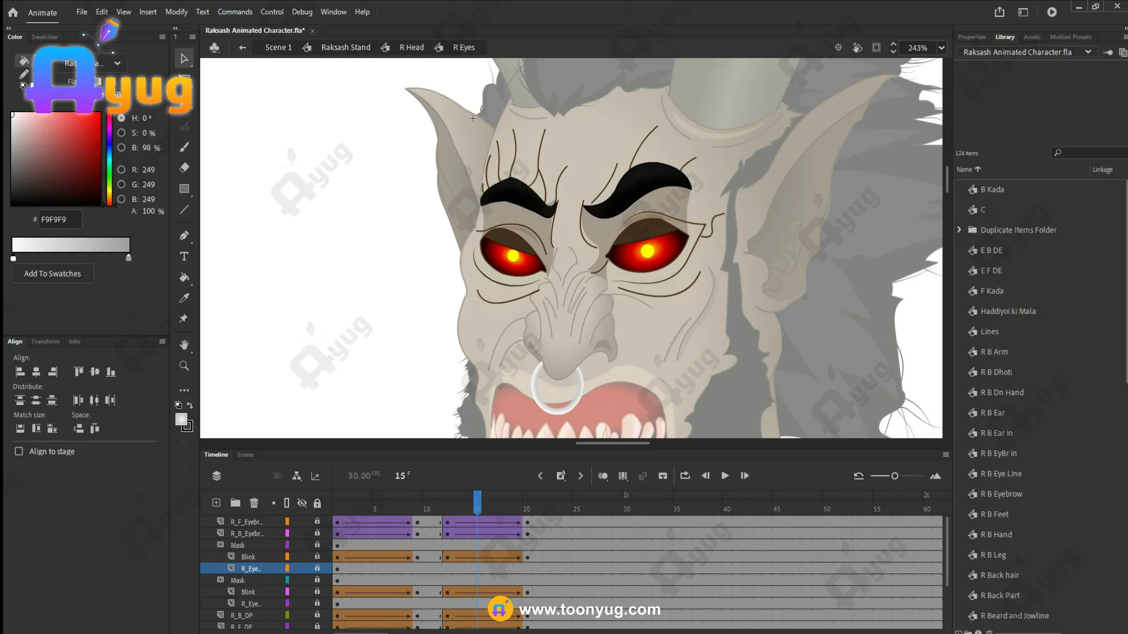Screen dimensions: 1128x634
Task: Select the Hand tool
Action: (x=184, y=345)
